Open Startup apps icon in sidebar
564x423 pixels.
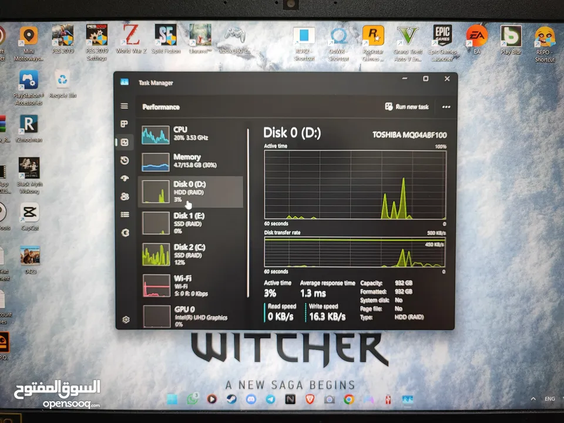click(x=125, y=179)
